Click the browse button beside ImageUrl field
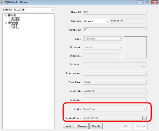 pos(120,56)
